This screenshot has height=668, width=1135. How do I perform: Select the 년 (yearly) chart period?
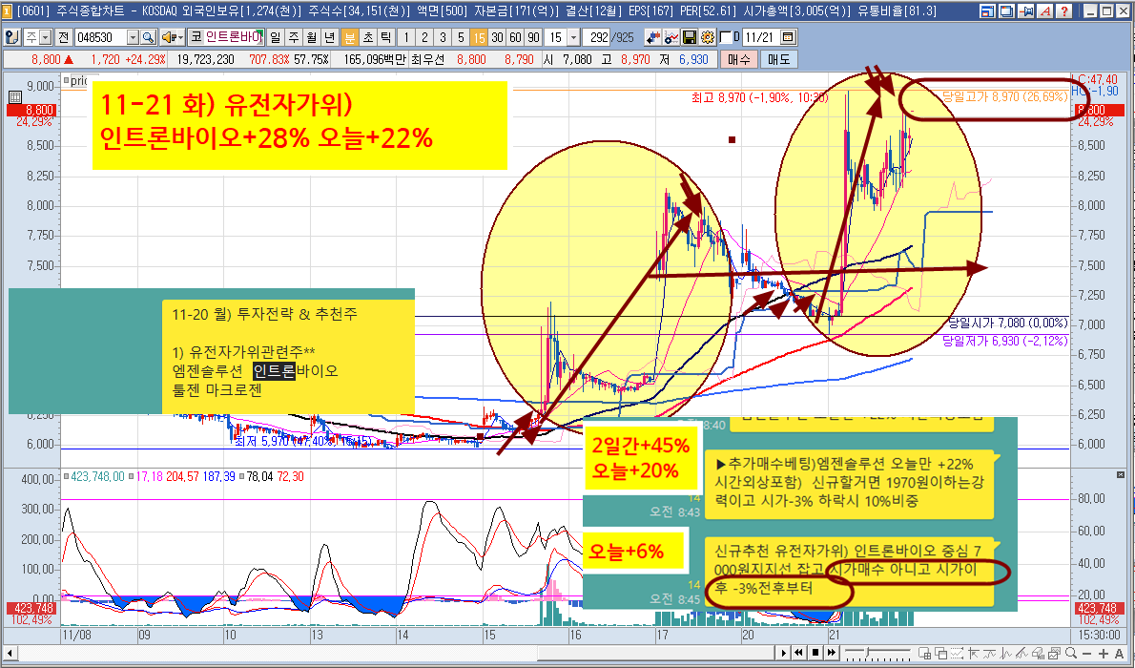[x=329, y=37]
